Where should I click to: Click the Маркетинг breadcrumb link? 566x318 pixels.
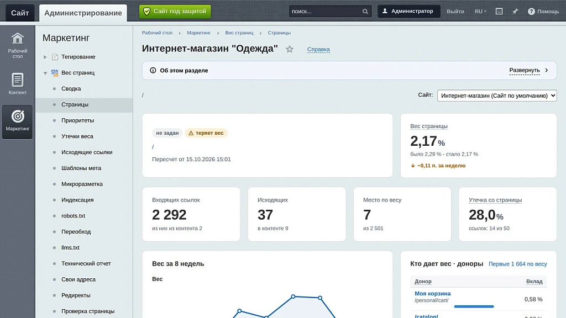click(x=198, y=33)
